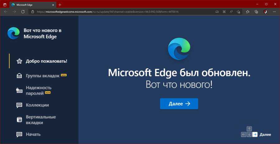Activate Read Aloud icon in address bar
Image resolution: width=280 pixels, height=144 pixels.
coord(231,12)
